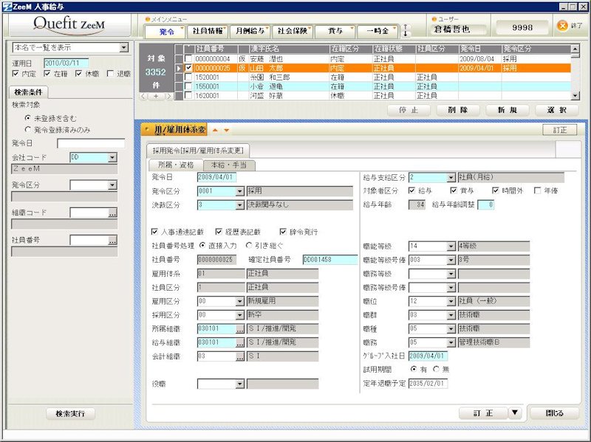Toggle the 時間外 checkbox

pyautogui.click(x=496, y=190)
